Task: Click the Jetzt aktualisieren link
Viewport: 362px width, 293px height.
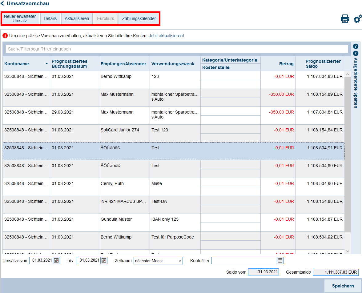Action: point(166,36)
